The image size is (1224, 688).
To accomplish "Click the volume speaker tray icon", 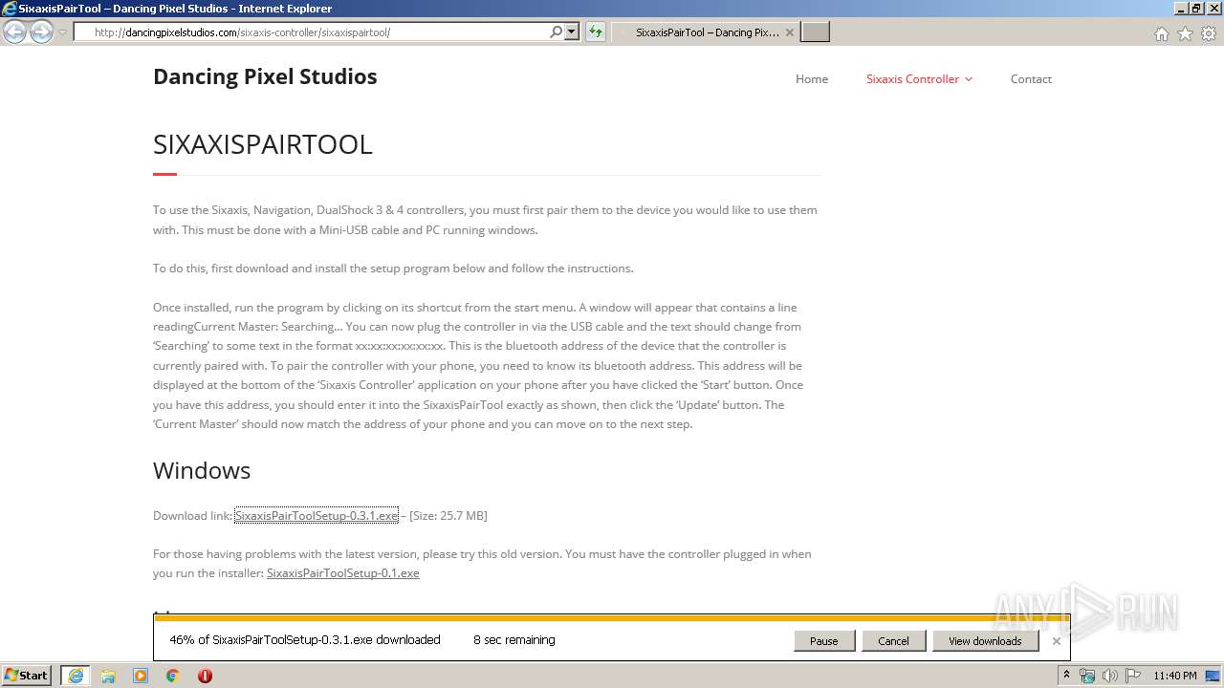I will (1109, 676).
